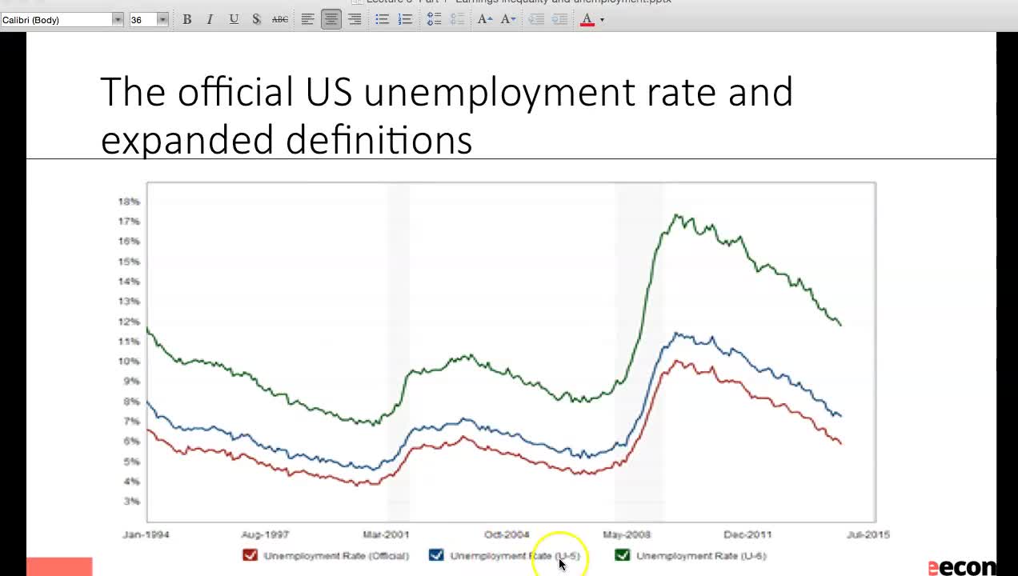Decrease the font size
Screen dimensions: 1018x576
coord(508,19)
